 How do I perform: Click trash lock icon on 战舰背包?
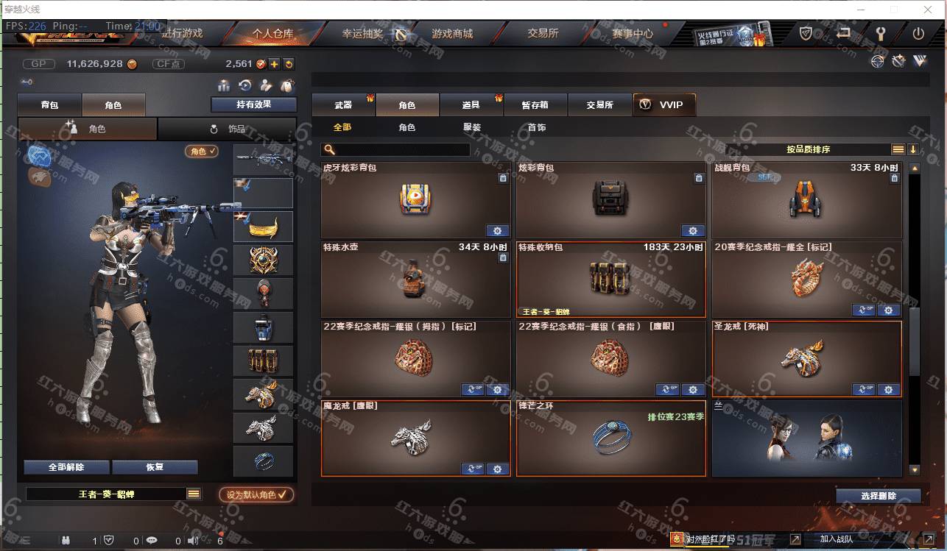[895, 178]
